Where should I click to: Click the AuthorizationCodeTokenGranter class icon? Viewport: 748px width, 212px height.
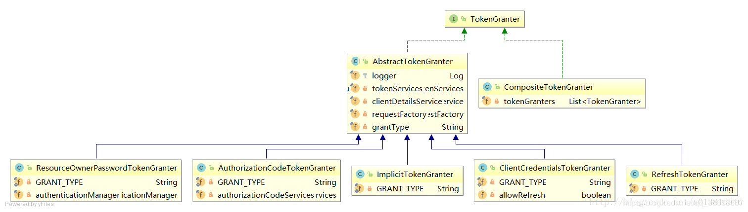tap(201, 168)
